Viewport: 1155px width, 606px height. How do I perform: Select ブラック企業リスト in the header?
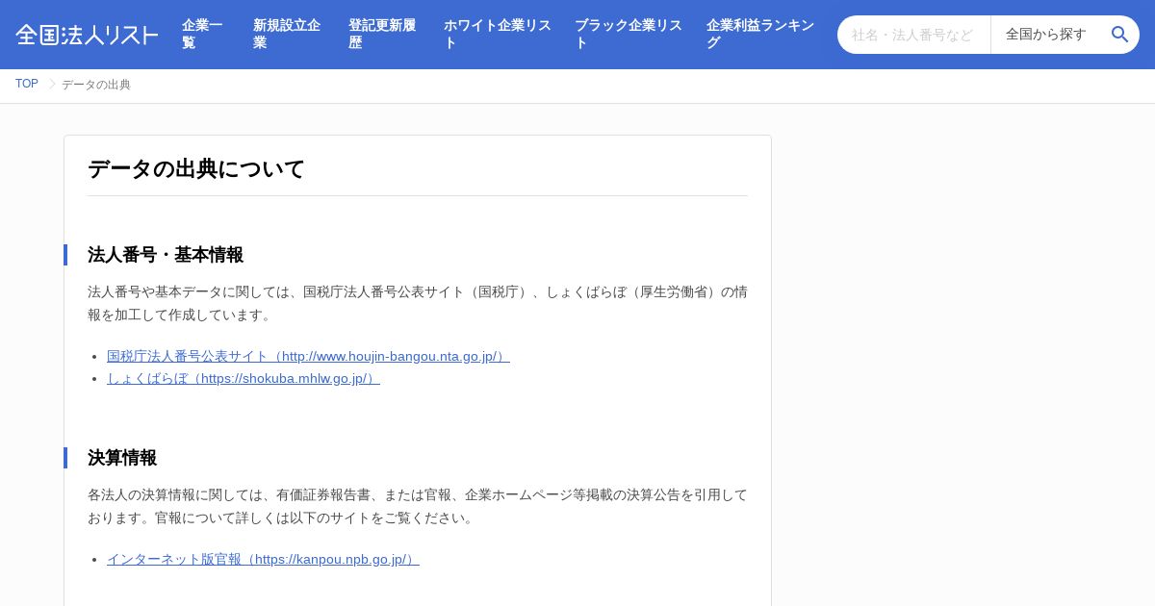pos(629,35)
